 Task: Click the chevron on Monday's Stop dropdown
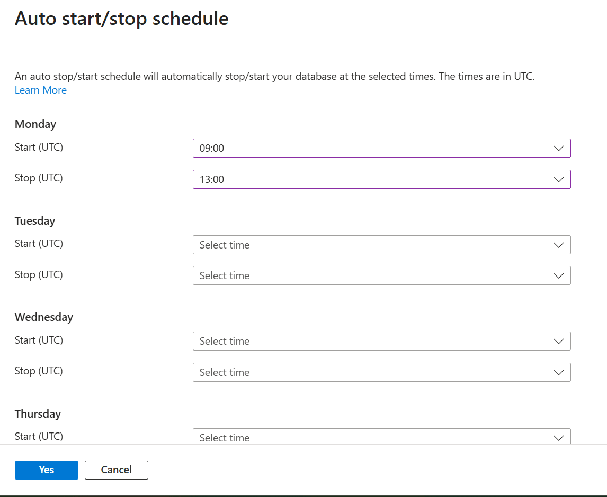coord(558,179)
